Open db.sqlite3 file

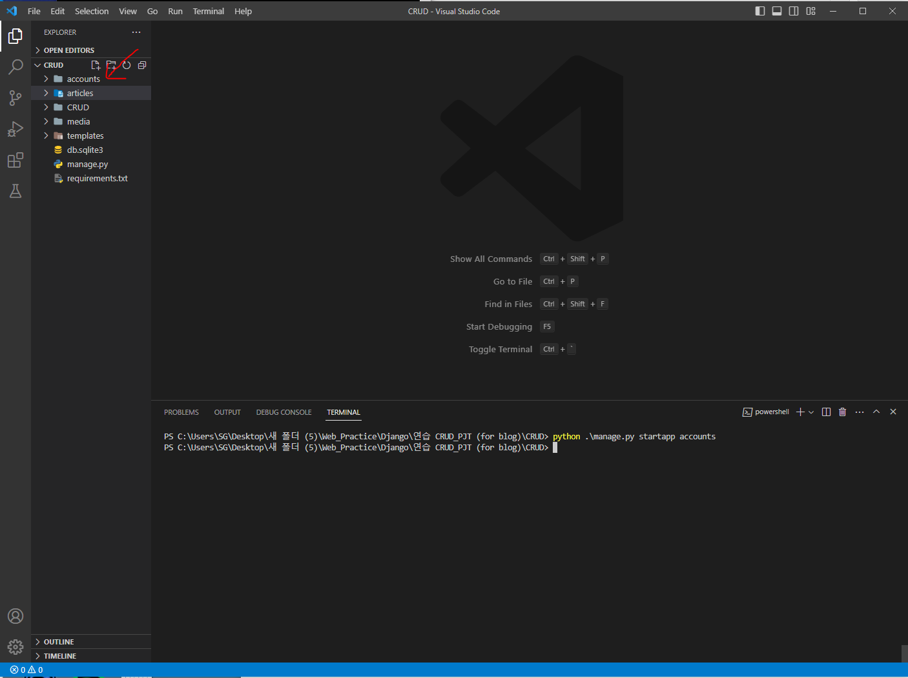91,150
